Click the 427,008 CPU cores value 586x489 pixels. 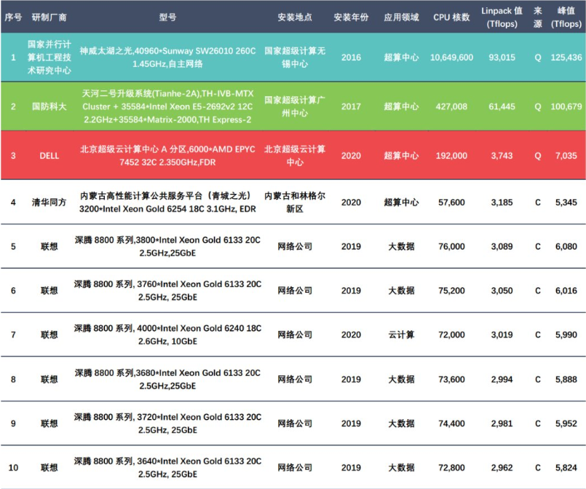pos(451,106)
